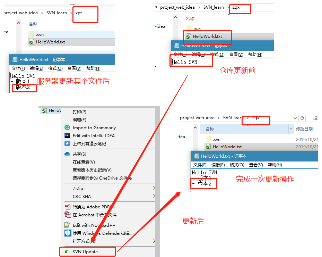Expand the 打开方式 submenu arrow
This screenshot has height=257, width=322.
point(155,241)
